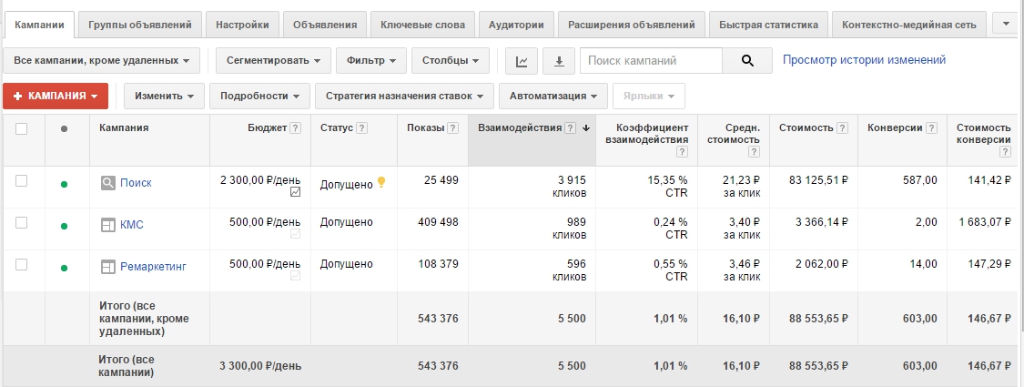Click the help icon next to Бюджет
Screen dimensions: 1024x387
click(295, 128)
